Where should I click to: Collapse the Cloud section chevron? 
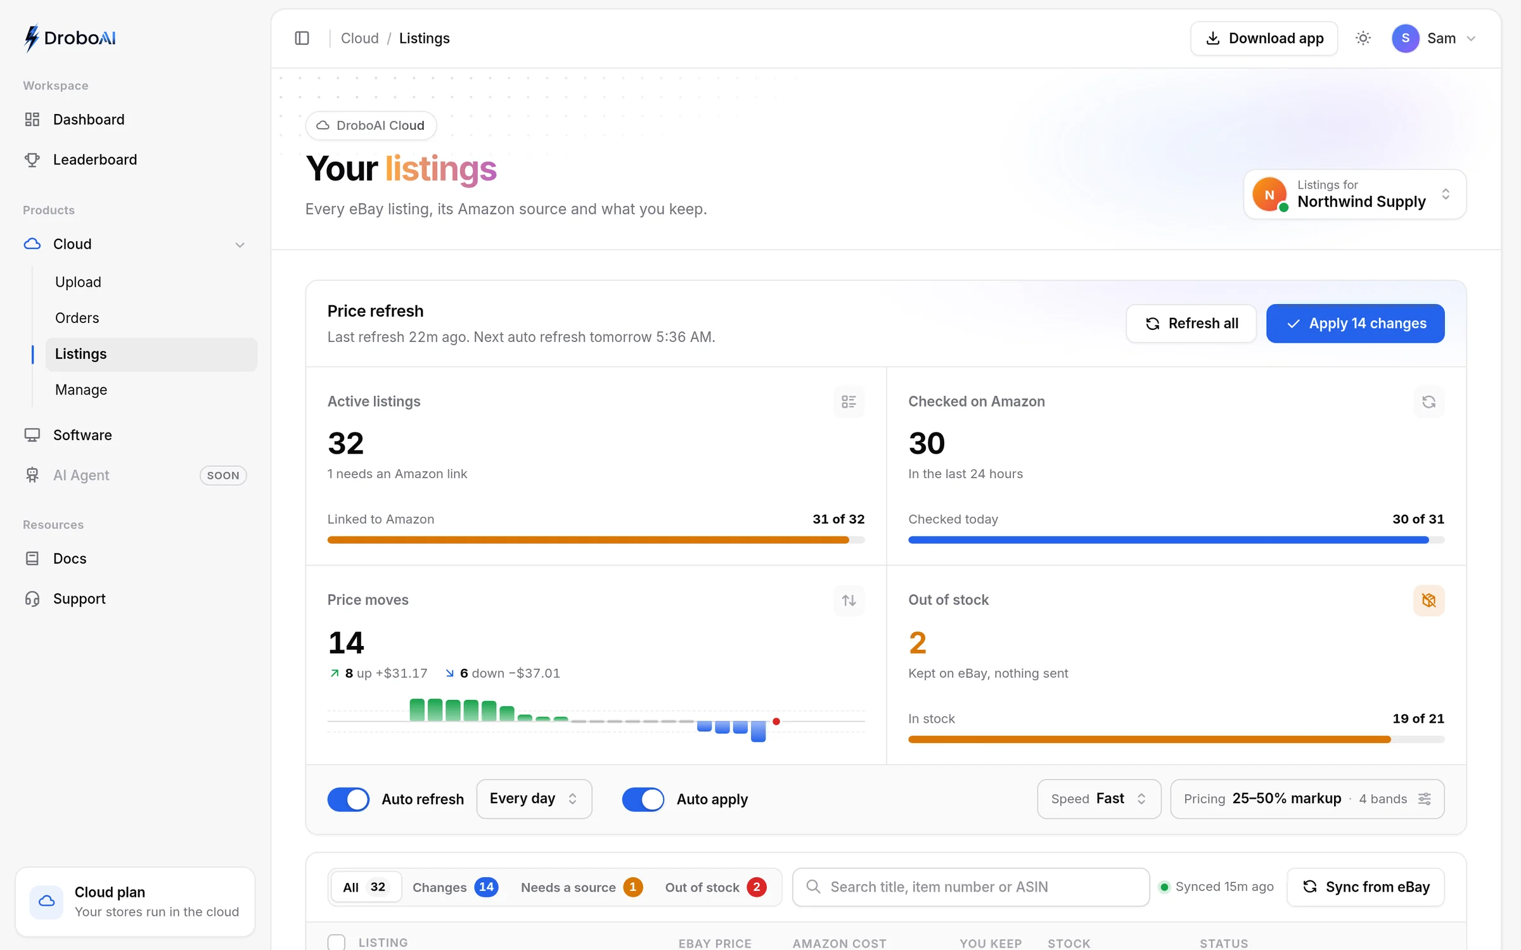click(240, 245)
